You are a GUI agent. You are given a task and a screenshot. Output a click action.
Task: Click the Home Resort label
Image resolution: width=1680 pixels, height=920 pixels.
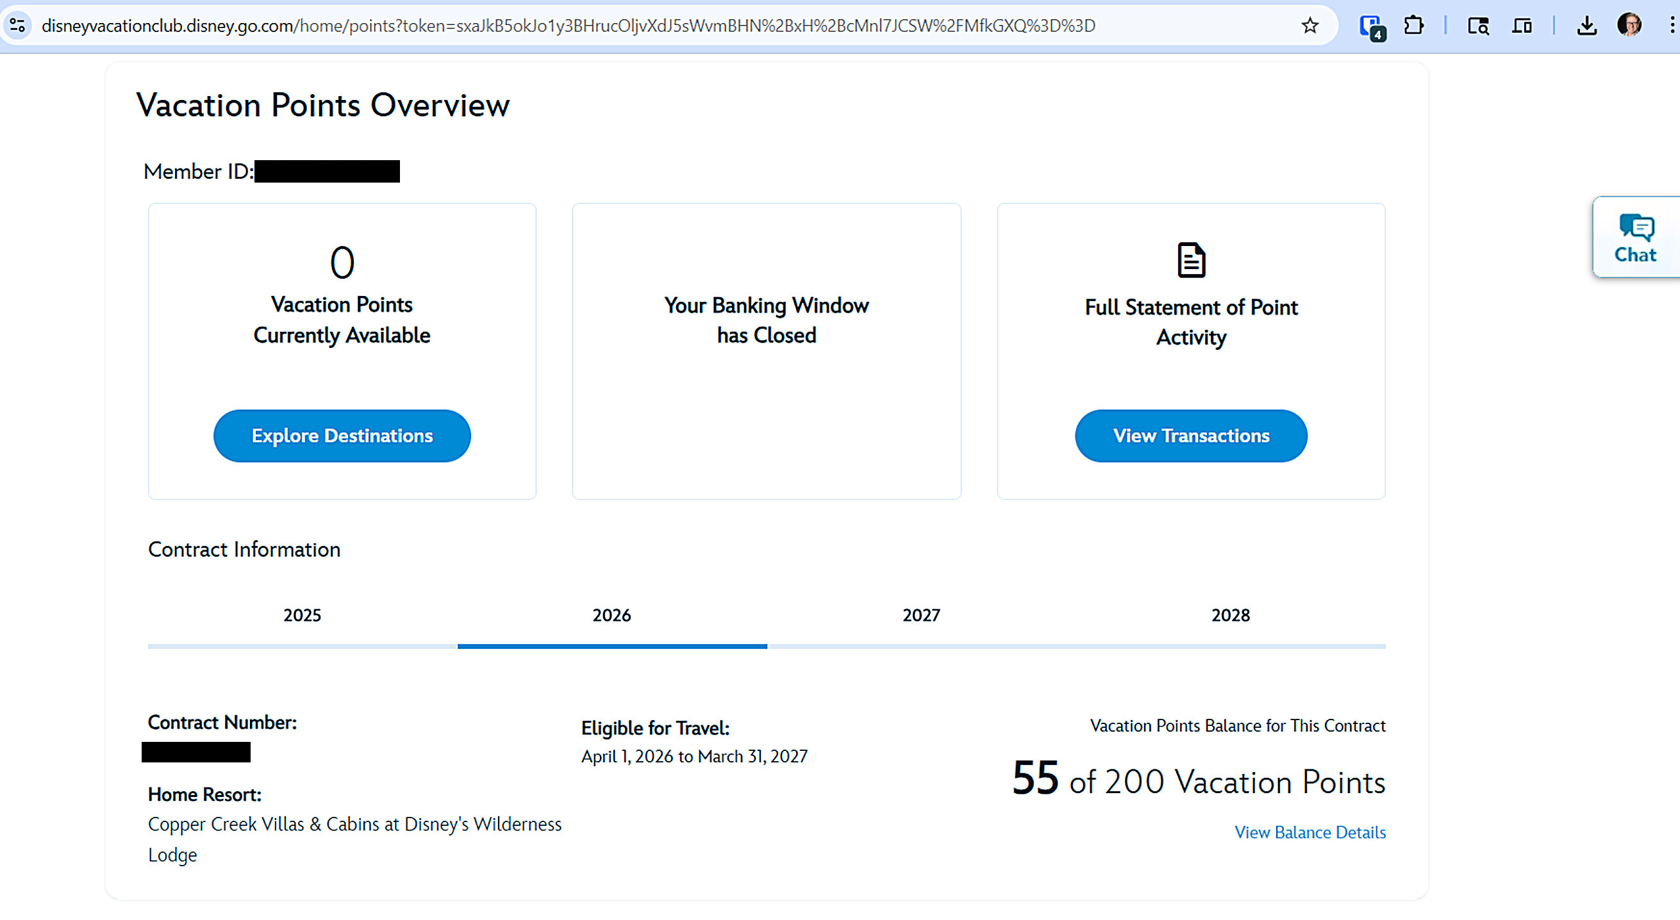[204, 794]
